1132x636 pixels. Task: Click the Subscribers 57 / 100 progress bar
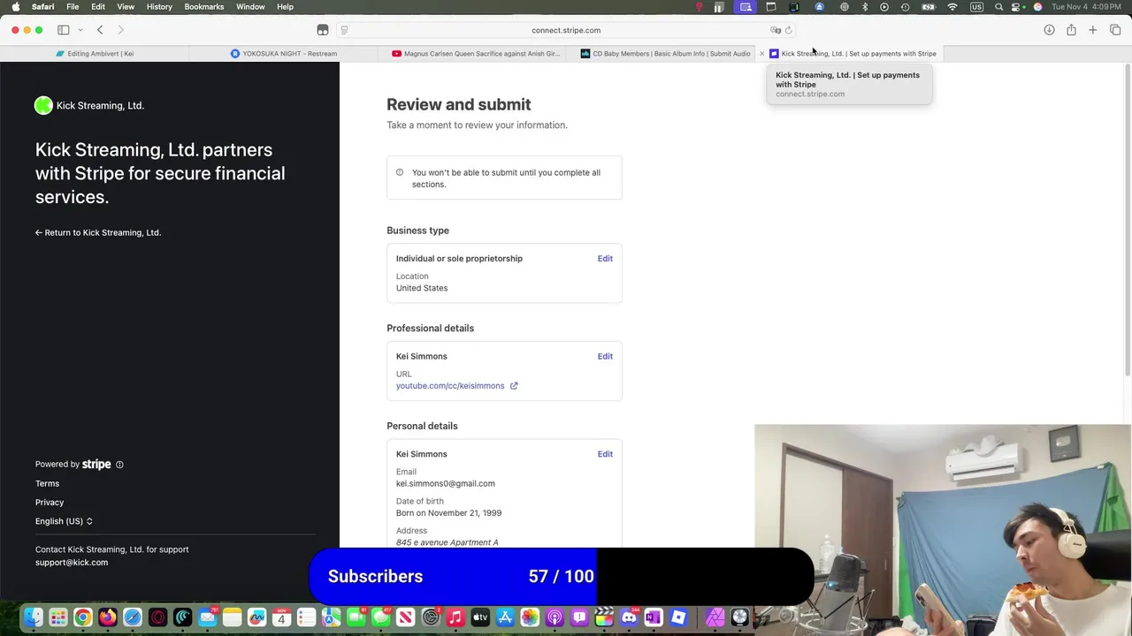click(561, 576)
